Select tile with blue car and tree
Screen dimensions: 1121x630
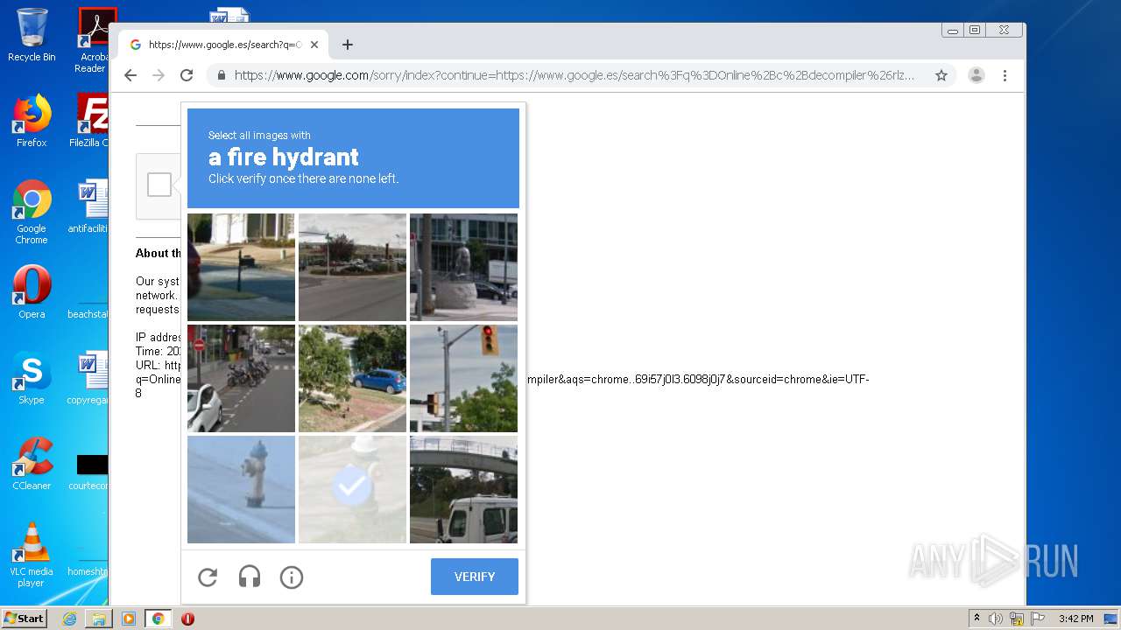click(x=352, y=379)
